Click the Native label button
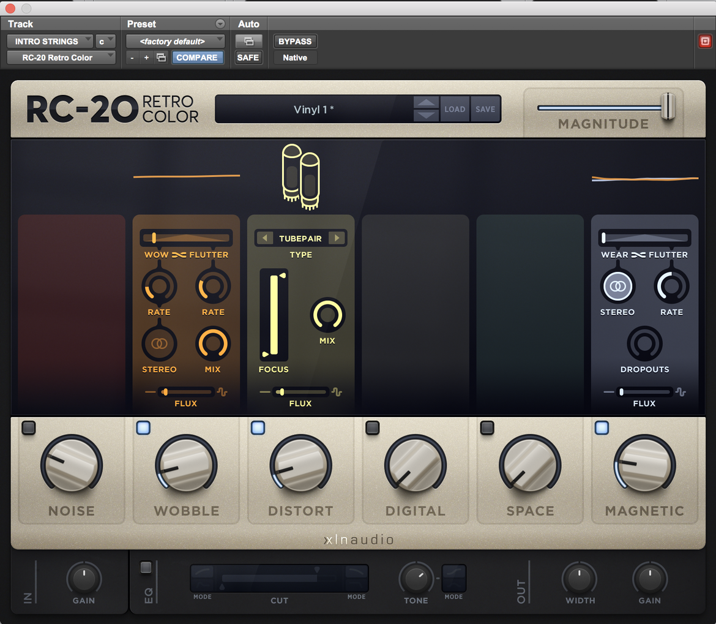Image resolution: width=716 pixels, height=624 pixels. tap(295, 58)
